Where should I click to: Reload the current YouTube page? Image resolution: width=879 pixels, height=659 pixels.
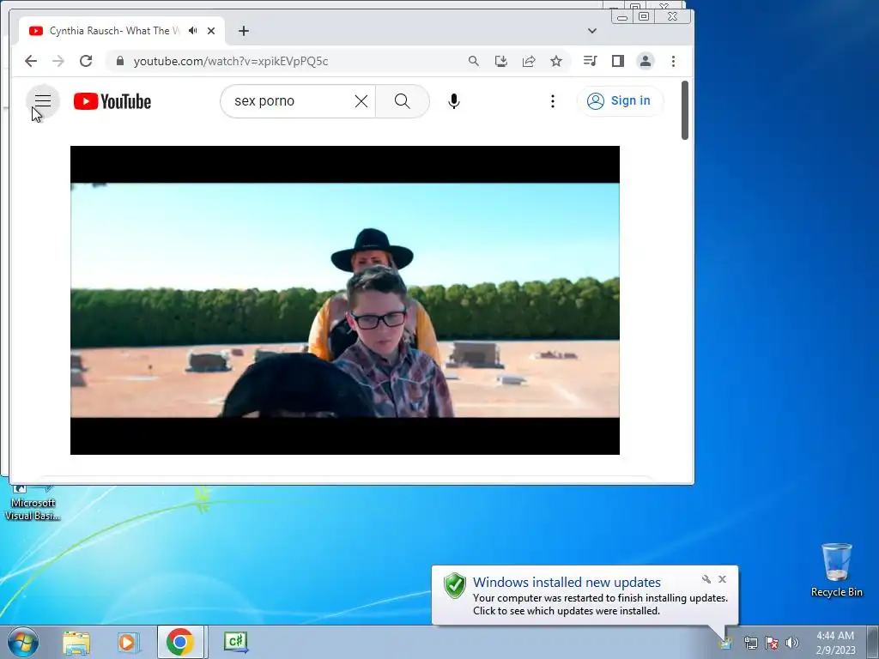(86, 61)
